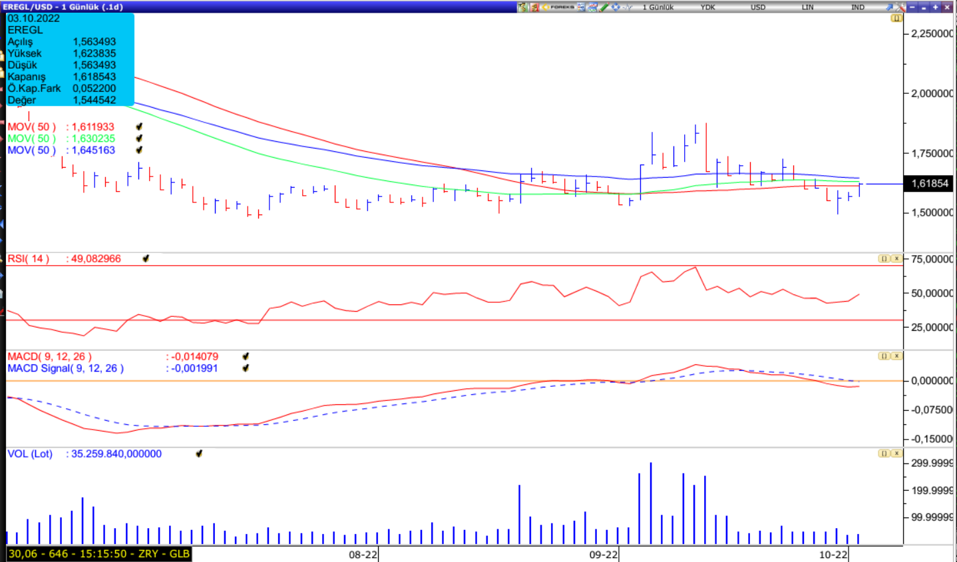Maximize the MACD panel with its bracket button

coord(884,356)
